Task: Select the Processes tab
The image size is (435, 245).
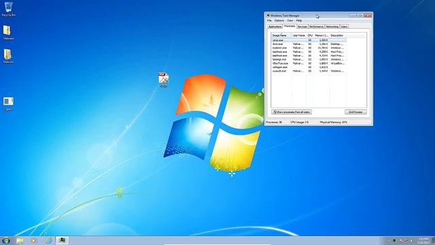Action: [290, 26]
